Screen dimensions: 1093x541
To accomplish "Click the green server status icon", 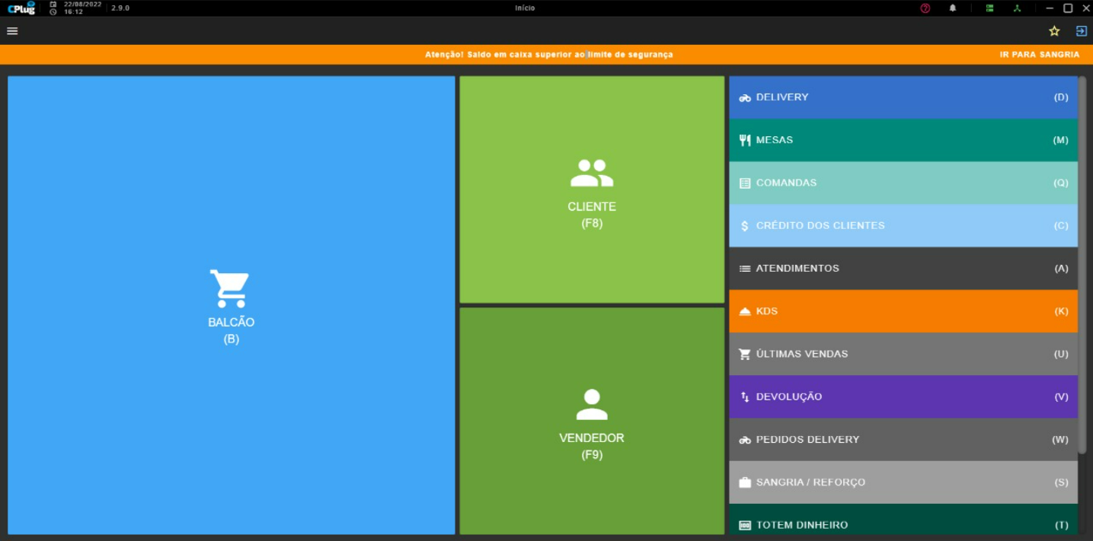I will point(989,8).
